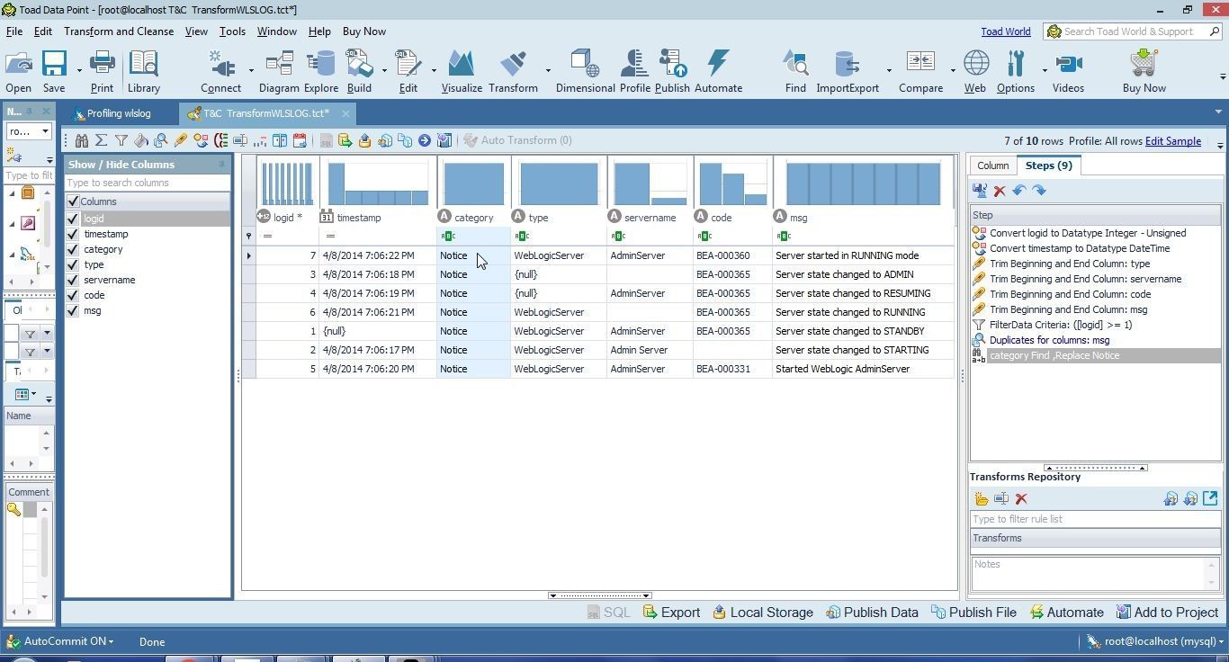Open the Connect dropdown arrow
The width and height of the screenshot is (1229, 662).
[251, 70]
